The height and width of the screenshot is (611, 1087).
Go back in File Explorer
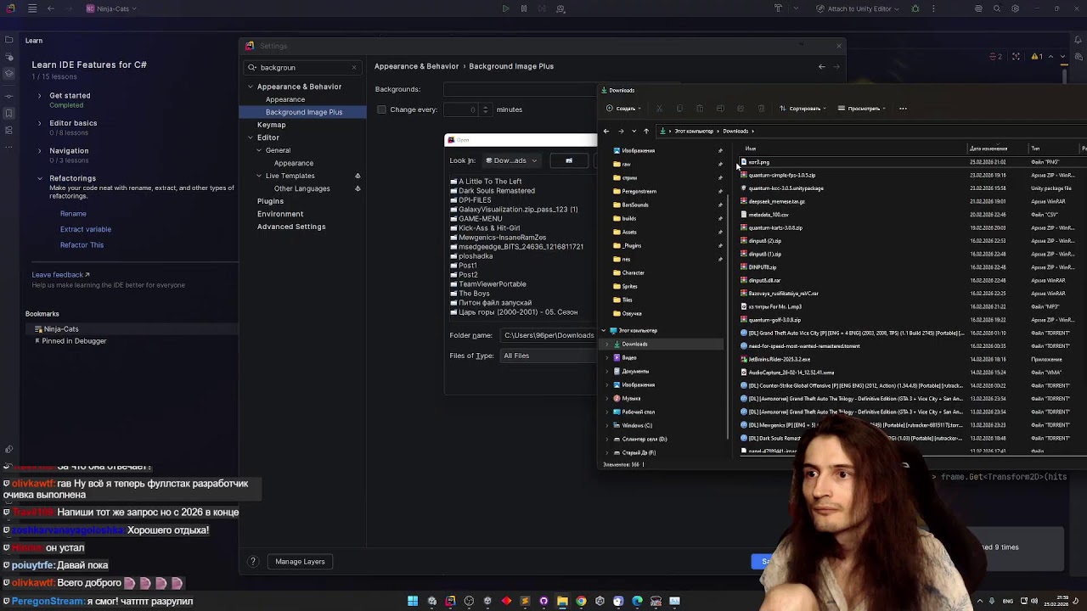tap(605, 132)
